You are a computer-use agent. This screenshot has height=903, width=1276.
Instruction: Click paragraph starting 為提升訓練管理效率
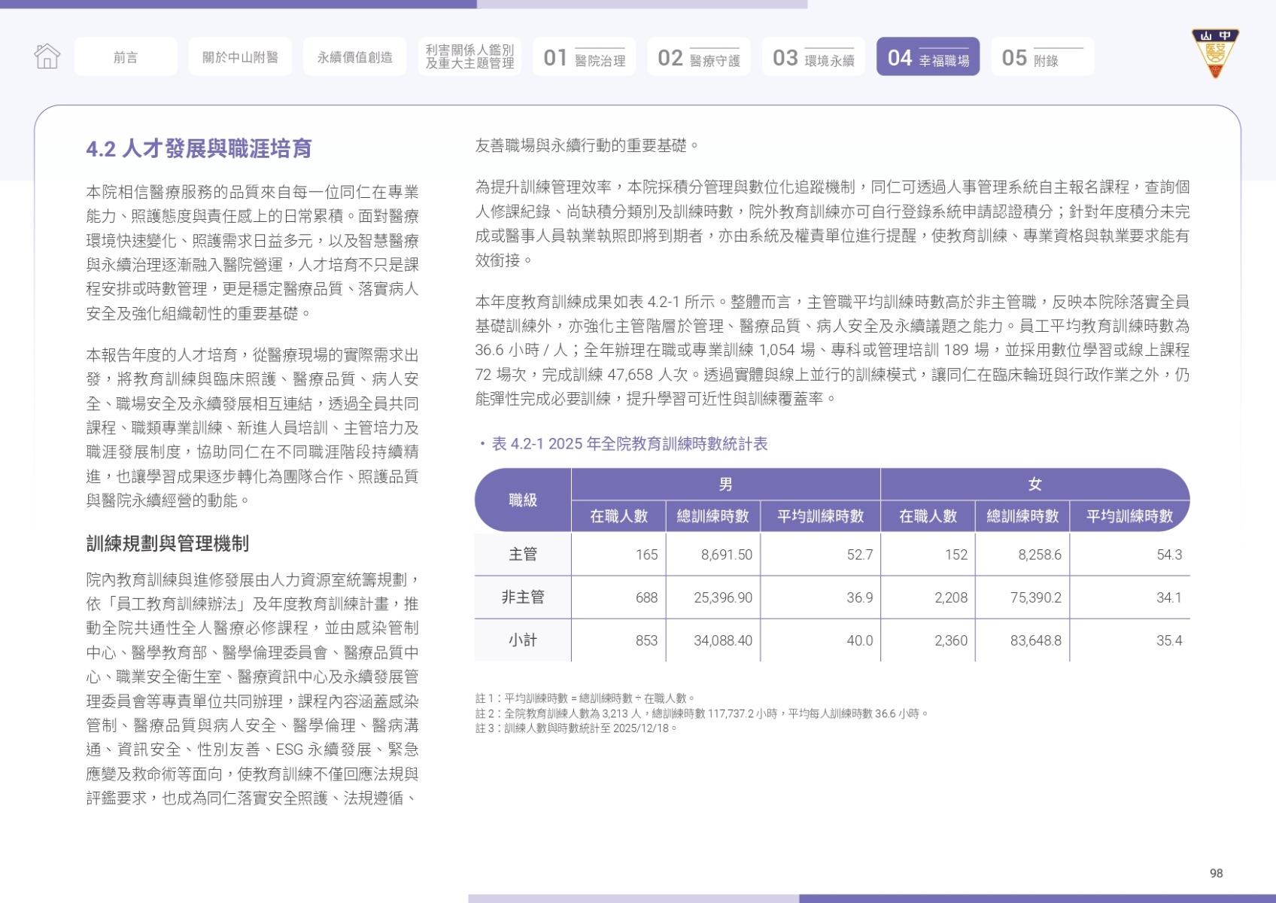click(x=832, y=223)
